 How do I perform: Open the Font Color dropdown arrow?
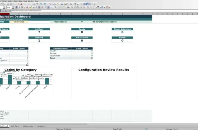point(29,7)
